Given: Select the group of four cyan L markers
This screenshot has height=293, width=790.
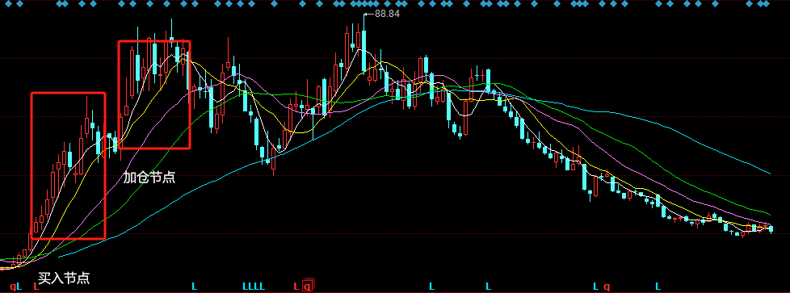Looking at the screenshot, I should click(x=254, y=287).
